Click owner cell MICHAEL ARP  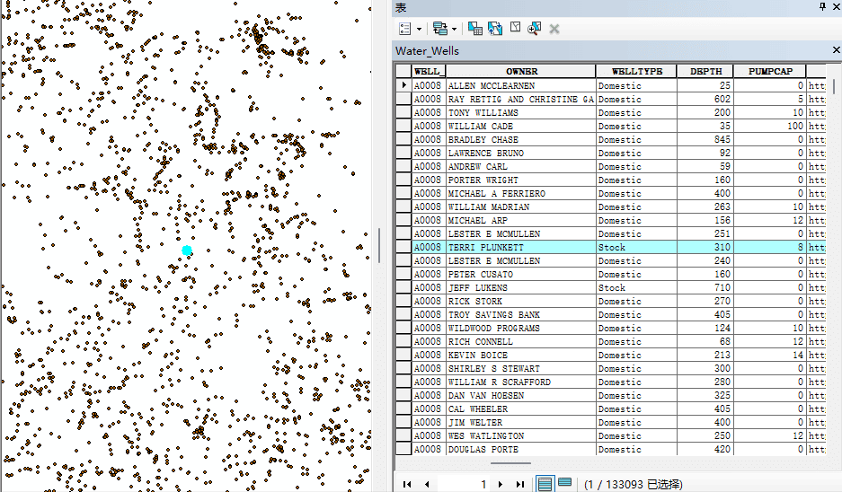[x=521, y=220]
